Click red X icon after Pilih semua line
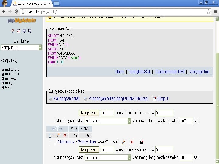 coord(132,142)
